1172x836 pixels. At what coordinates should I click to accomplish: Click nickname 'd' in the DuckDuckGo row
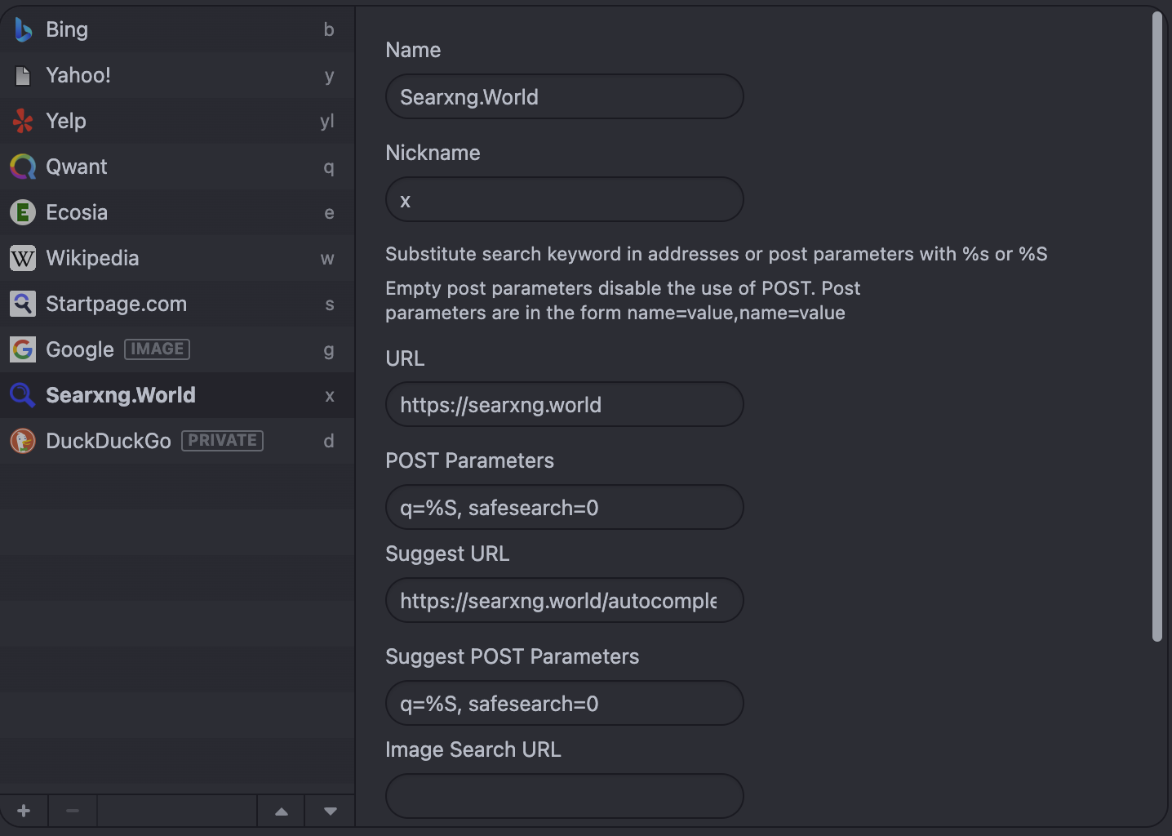click(329, 441)
